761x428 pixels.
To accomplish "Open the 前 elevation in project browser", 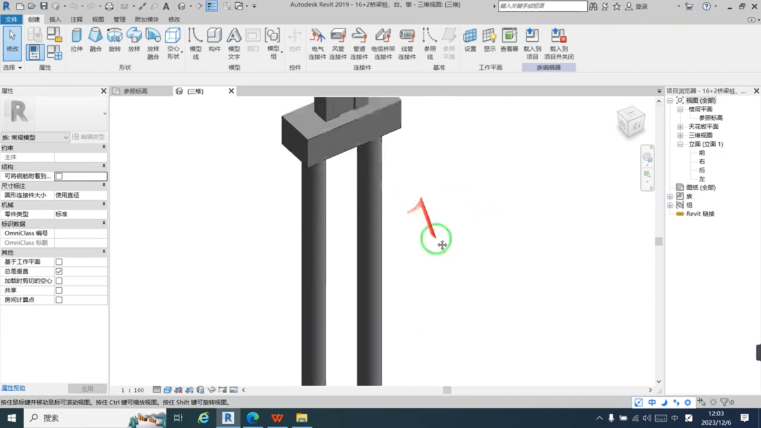I will pos(702,153).
